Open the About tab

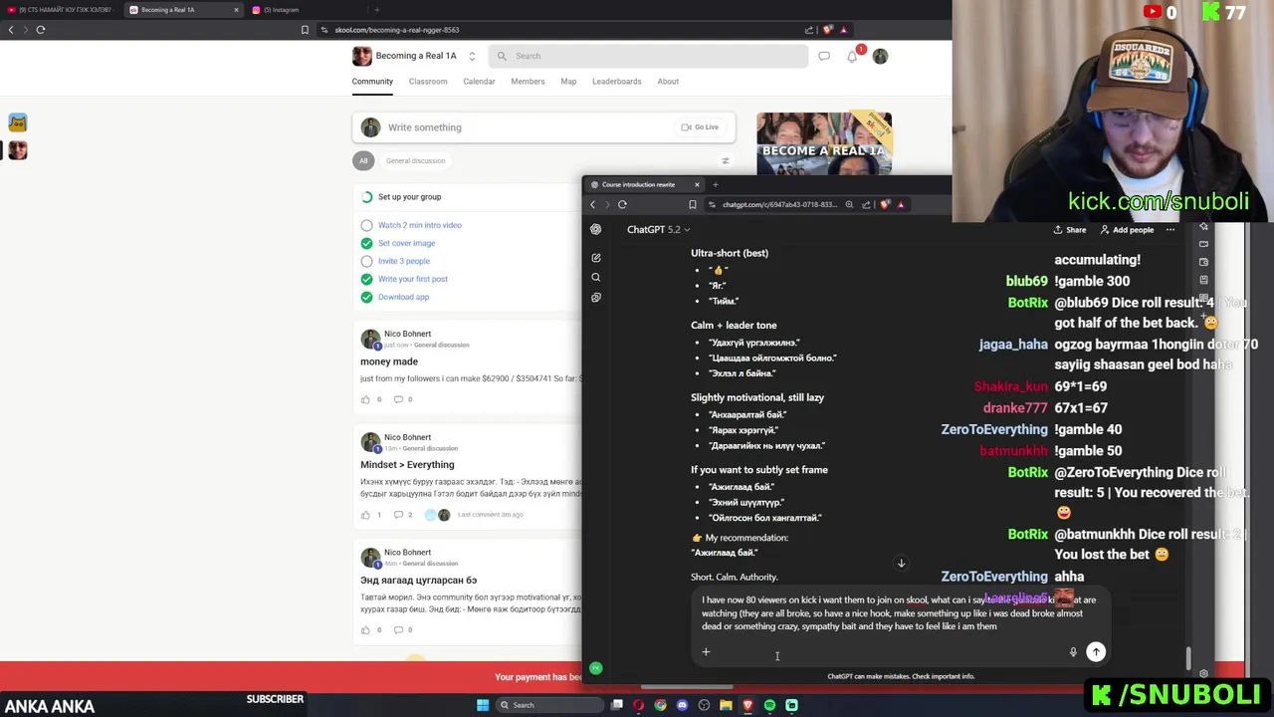click(x=668, y=82)
